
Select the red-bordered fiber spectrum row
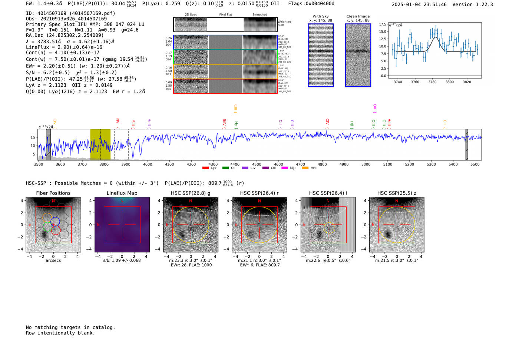(x=225, y=86)
